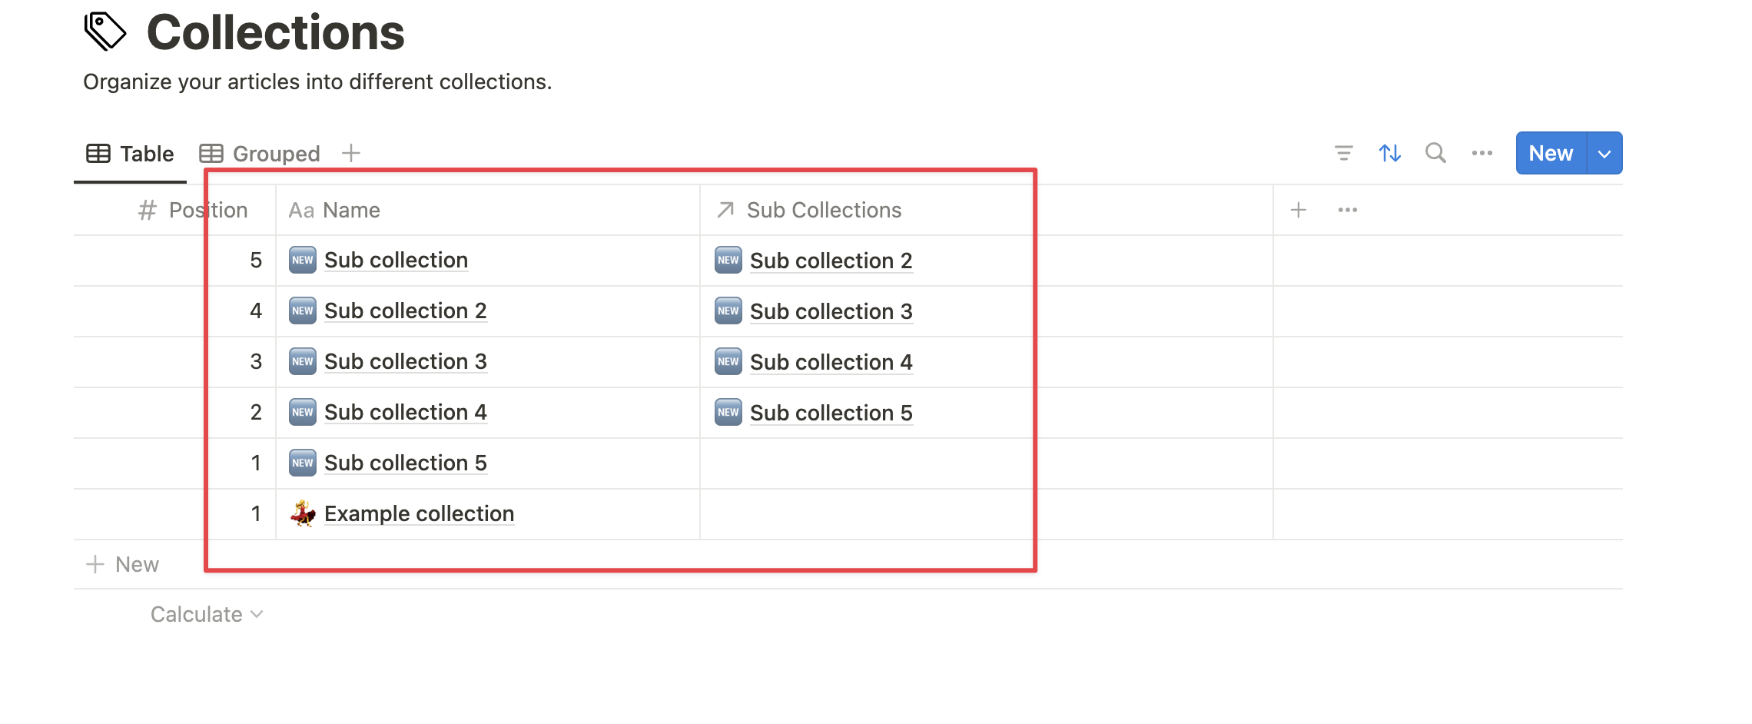This screenshot has height=724, width=1752.
Task: Click the Collections tag page icon
Action: 105,31
